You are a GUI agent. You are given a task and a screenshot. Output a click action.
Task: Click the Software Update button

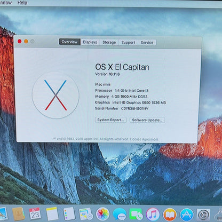147,120
